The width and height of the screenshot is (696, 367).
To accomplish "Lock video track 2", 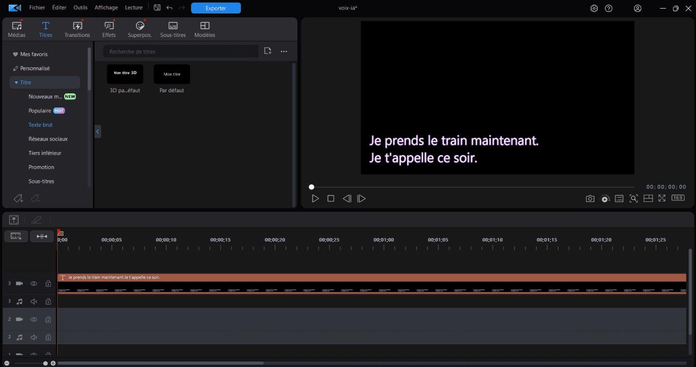I will pos(48,319).
